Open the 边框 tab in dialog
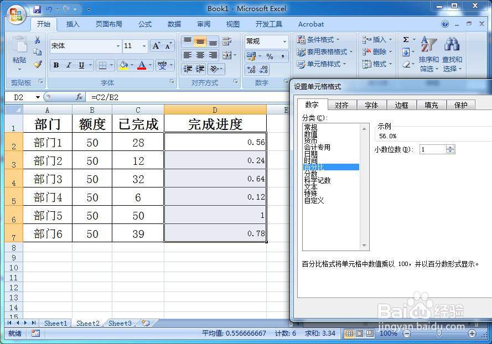Image resolution: width=492 pixels, height=344 pixels. (x=401, y=105)
